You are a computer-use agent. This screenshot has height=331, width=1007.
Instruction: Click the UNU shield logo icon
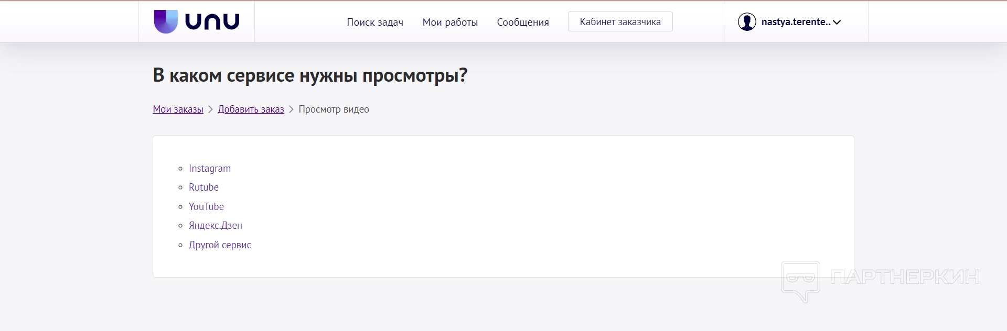pyautogui.click(x=166, y=21)
